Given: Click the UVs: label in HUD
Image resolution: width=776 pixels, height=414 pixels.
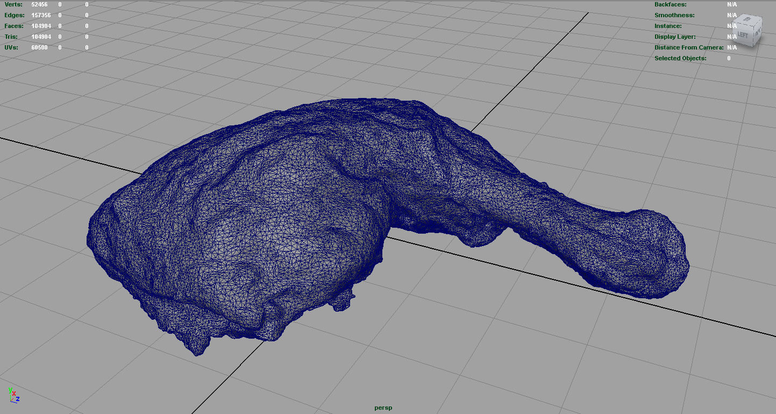Looking at the screenshot, I should pos(11,47).
